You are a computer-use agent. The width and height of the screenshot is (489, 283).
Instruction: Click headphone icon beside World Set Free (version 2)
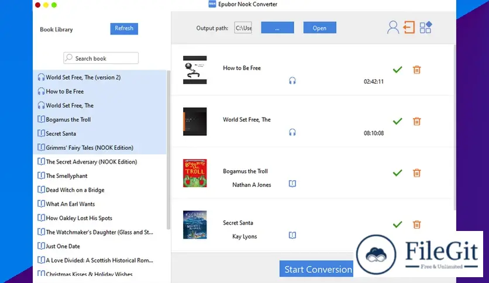[41, 77]
